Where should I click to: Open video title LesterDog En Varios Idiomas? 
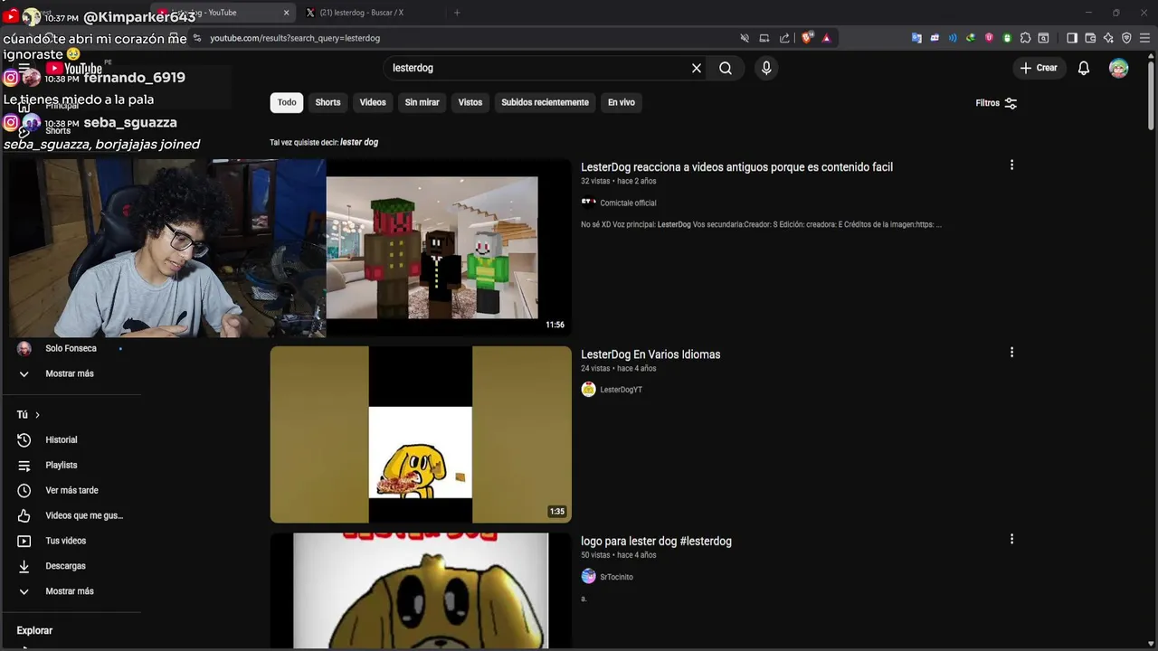[x=650, y=354]
